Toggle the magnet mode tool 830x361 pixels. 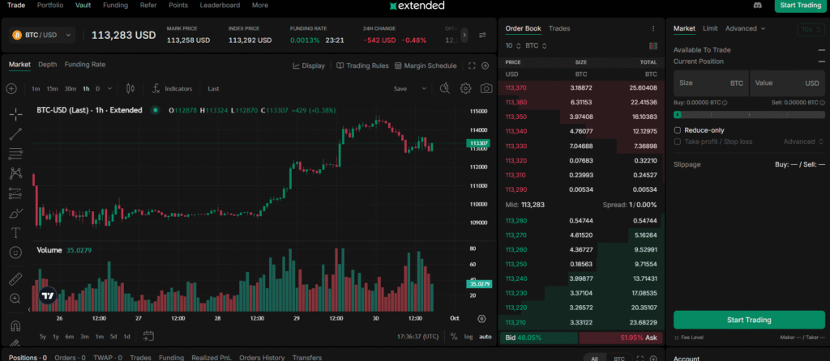click(16, 325)
